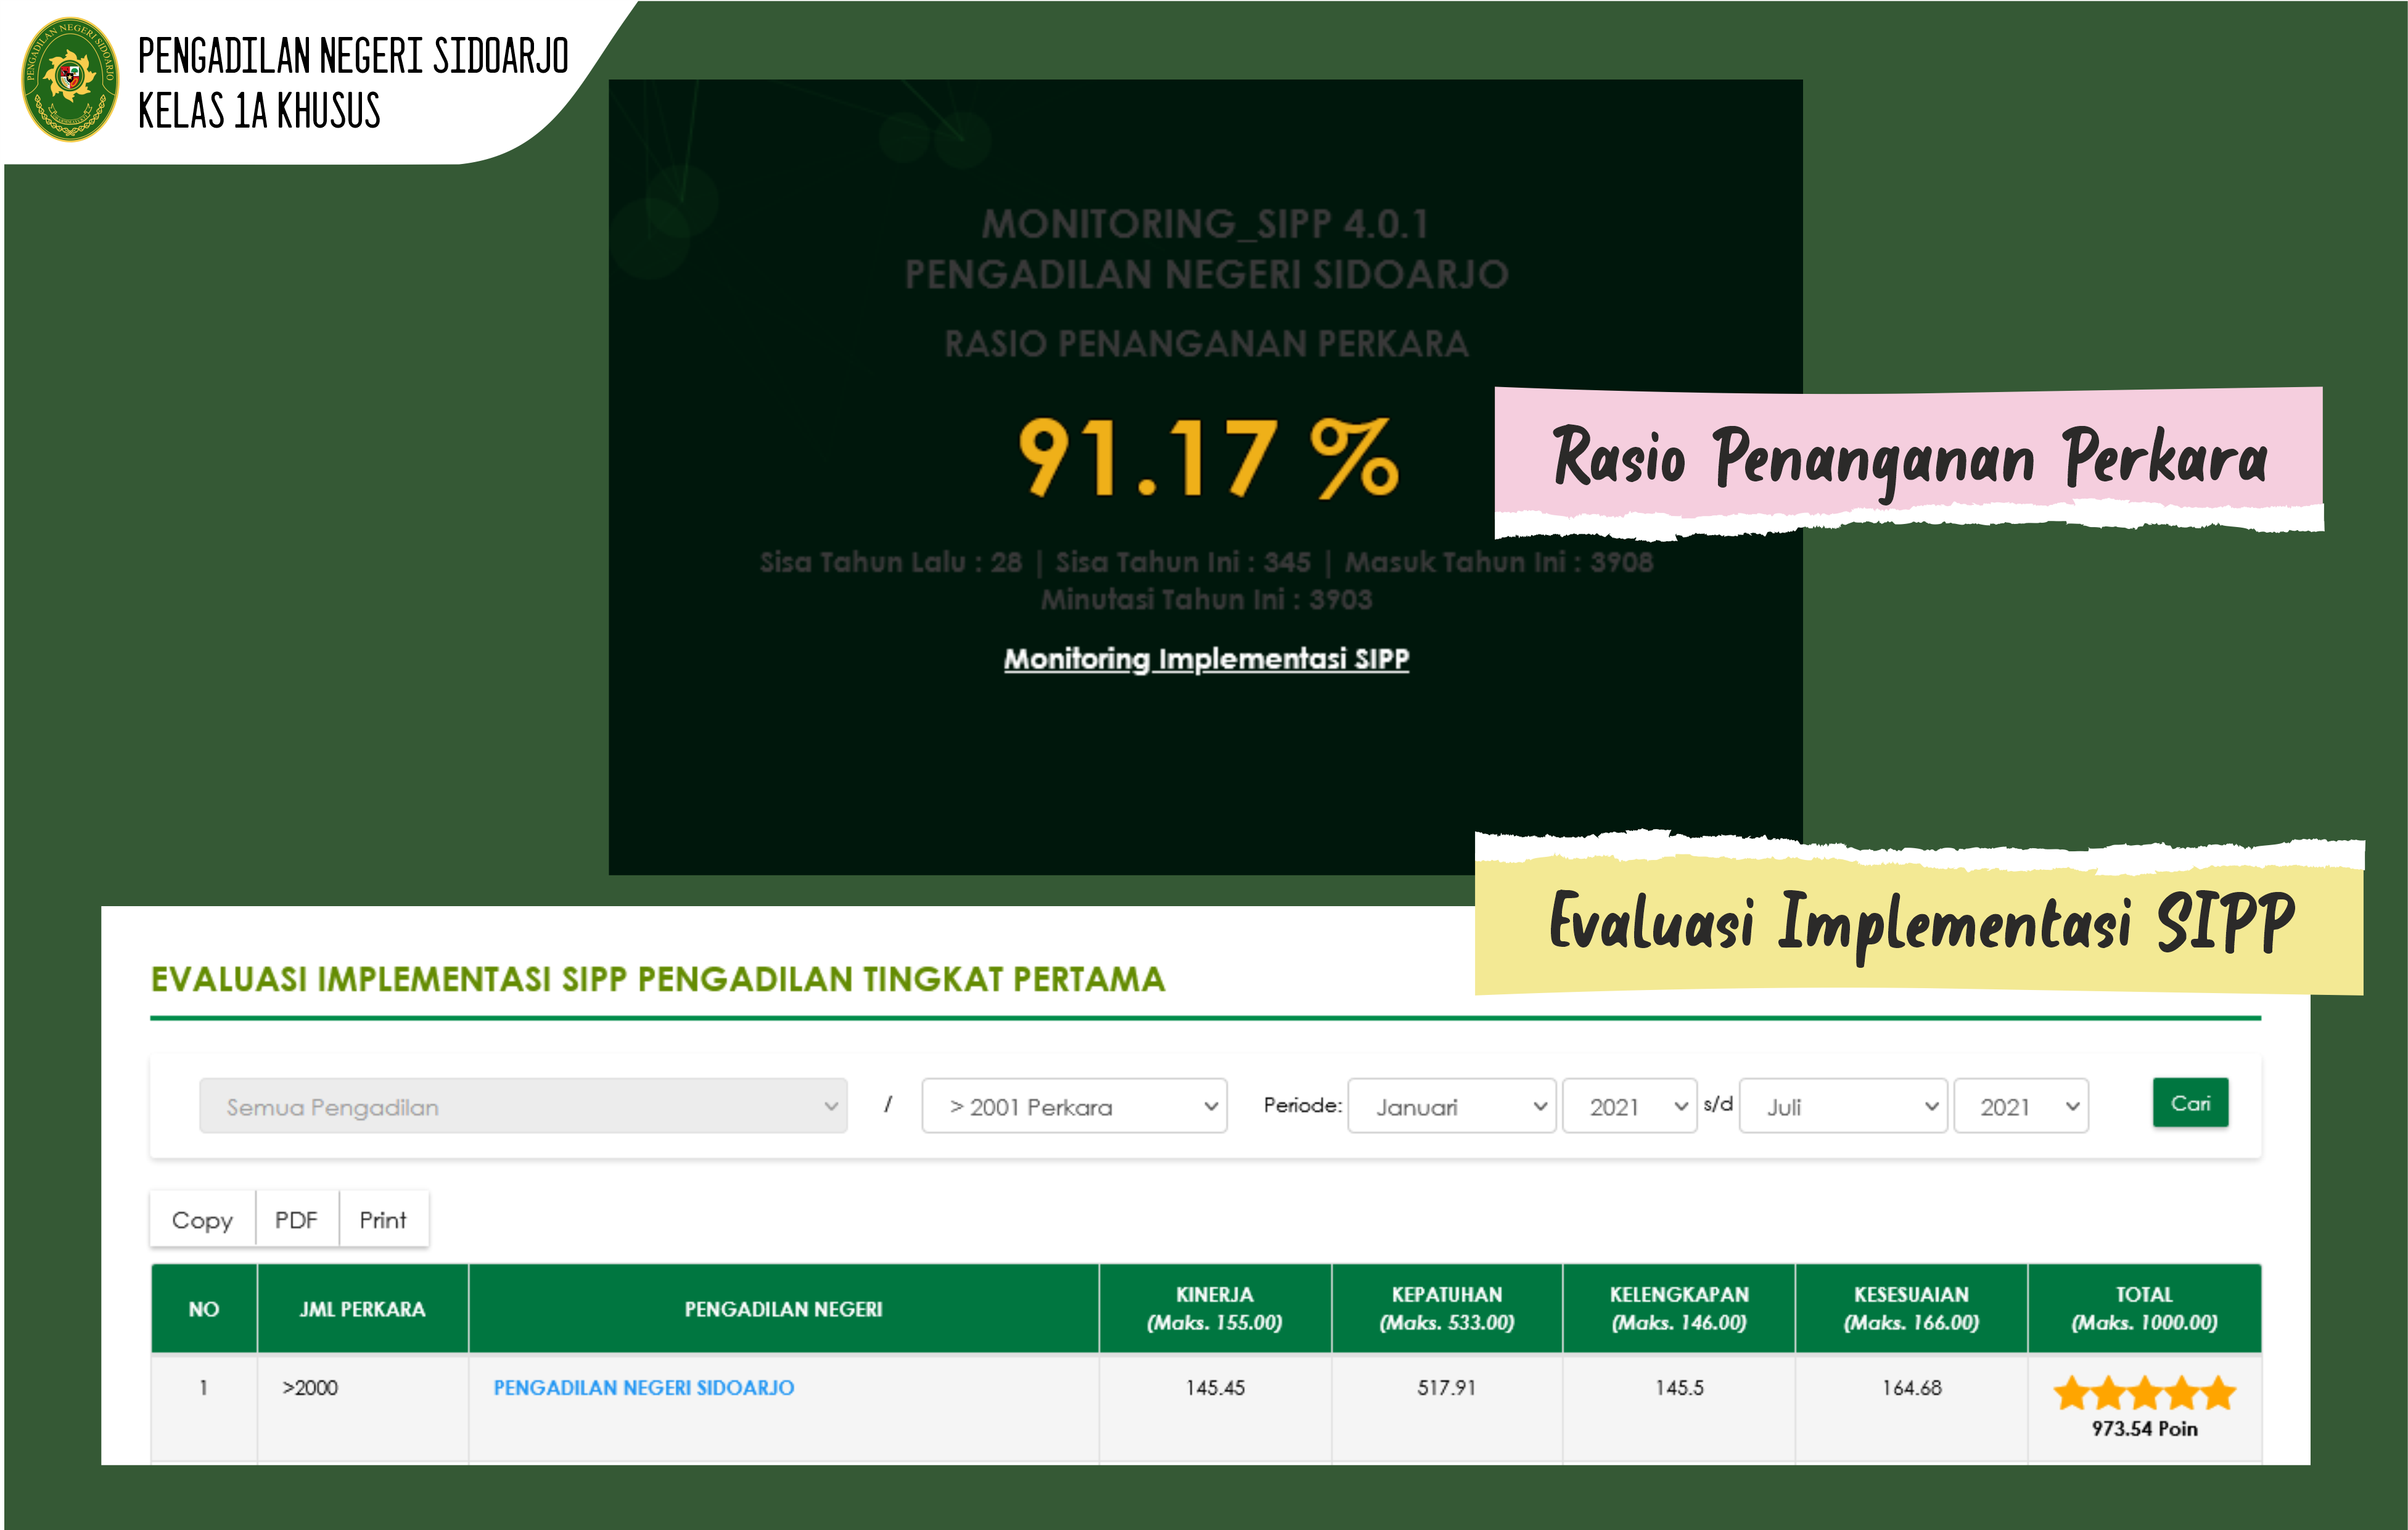
Task: Click the green Cari button
Action: click(x=2190, y=1102)
